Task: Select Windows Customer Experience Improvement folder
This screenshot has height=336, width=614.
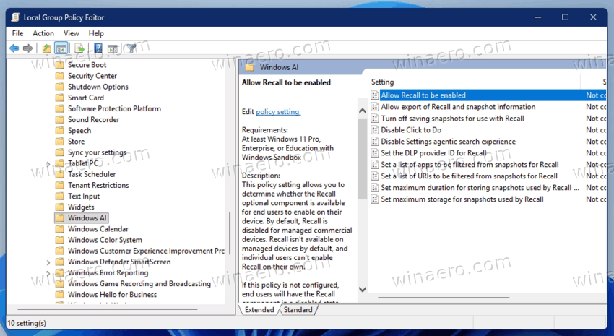Action: pos(146,251)
